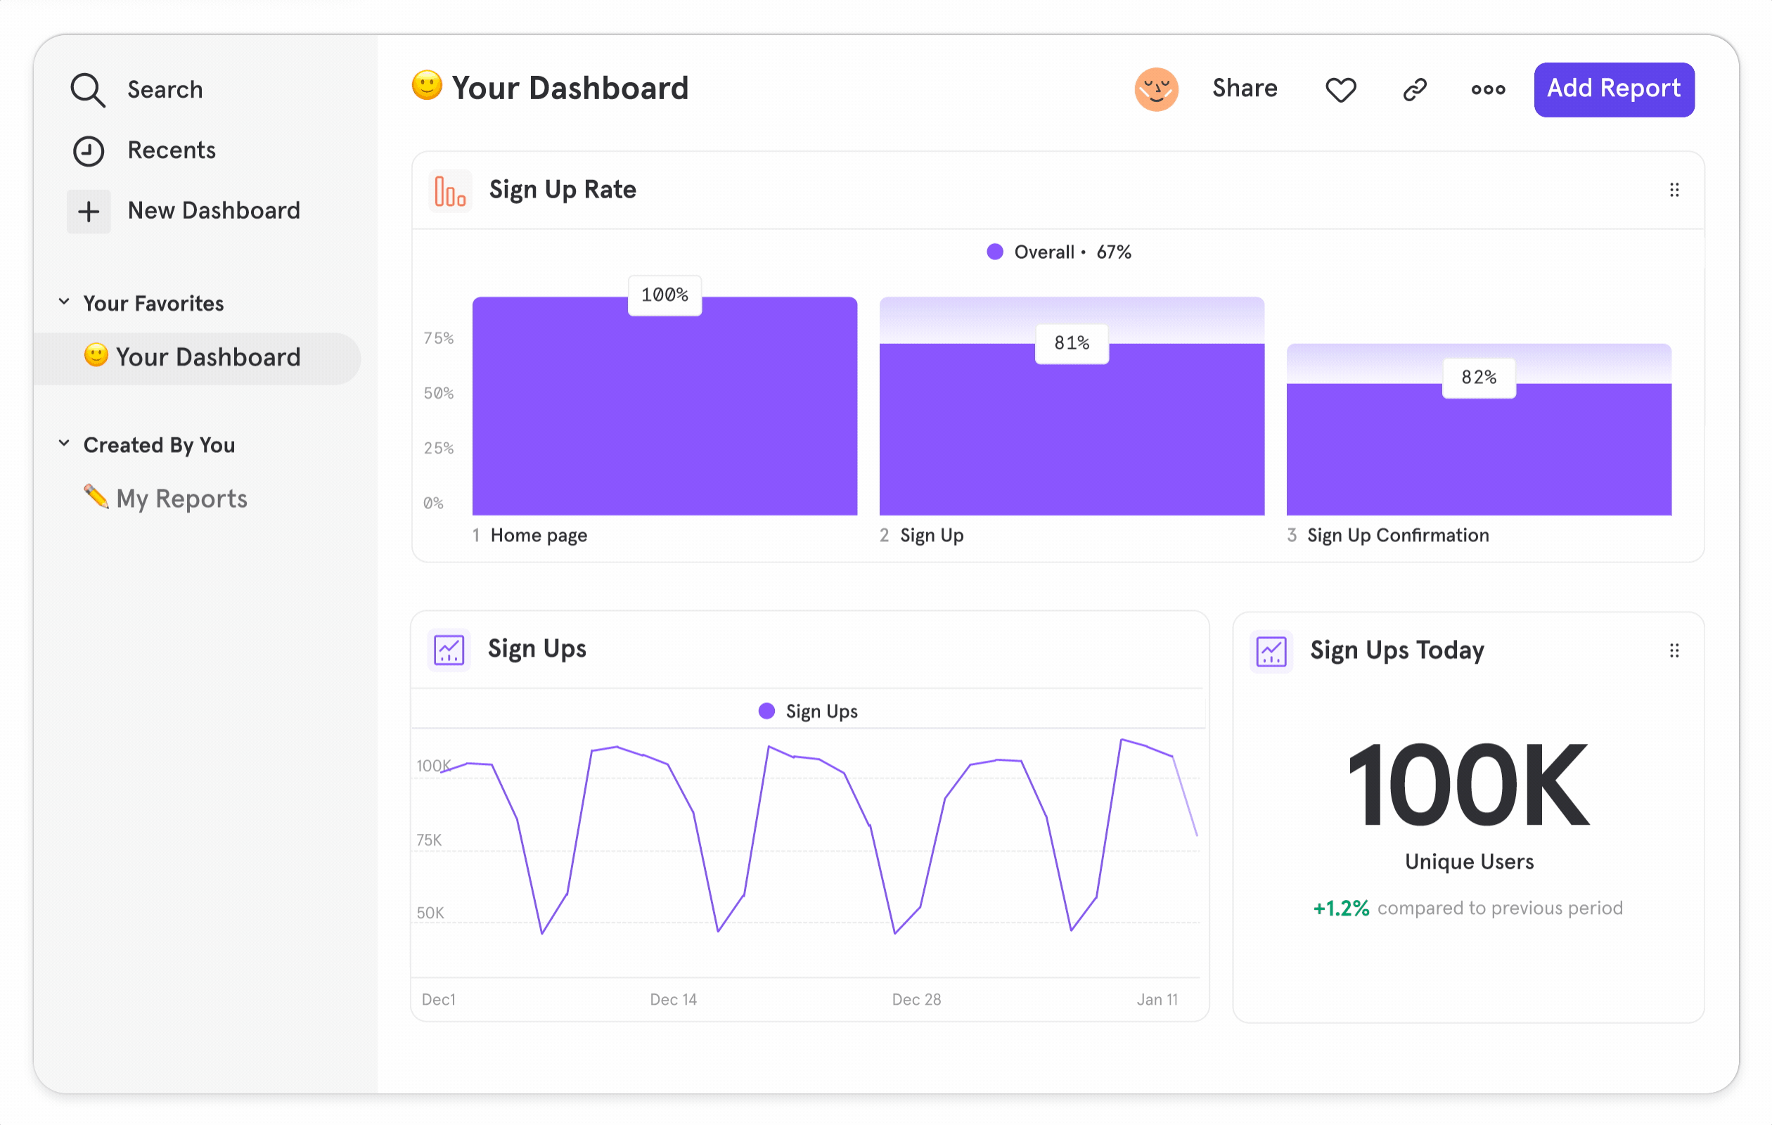Click the heart/favorite icon in the toolbar
The width and height of the screenshot is (1772, 1125).
pyautogui.click(x=1341, y=89)
